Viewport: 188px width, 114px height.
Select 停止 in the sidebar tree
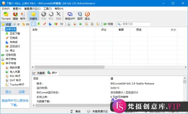coord(12,51)
